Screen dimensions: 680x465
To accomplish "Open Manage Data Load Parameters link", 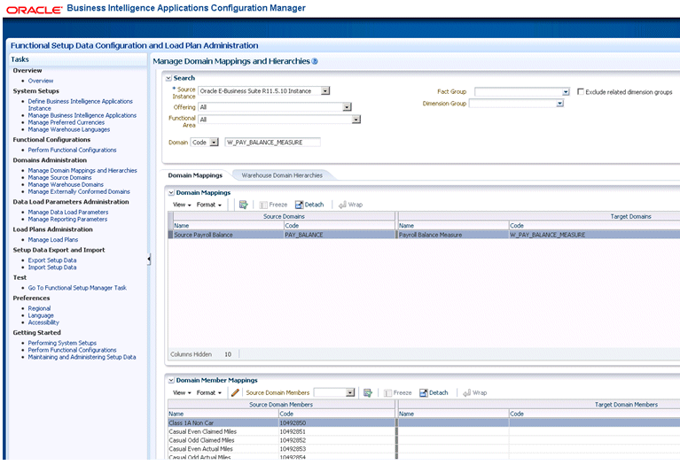I will point(68,213).
